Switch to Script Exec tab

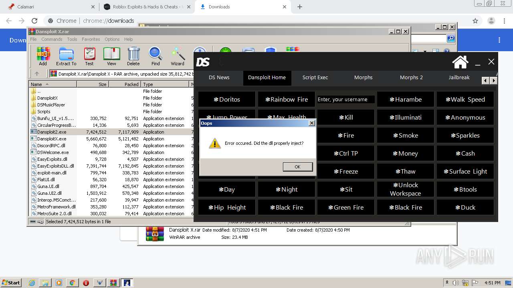tap(315, 78)
